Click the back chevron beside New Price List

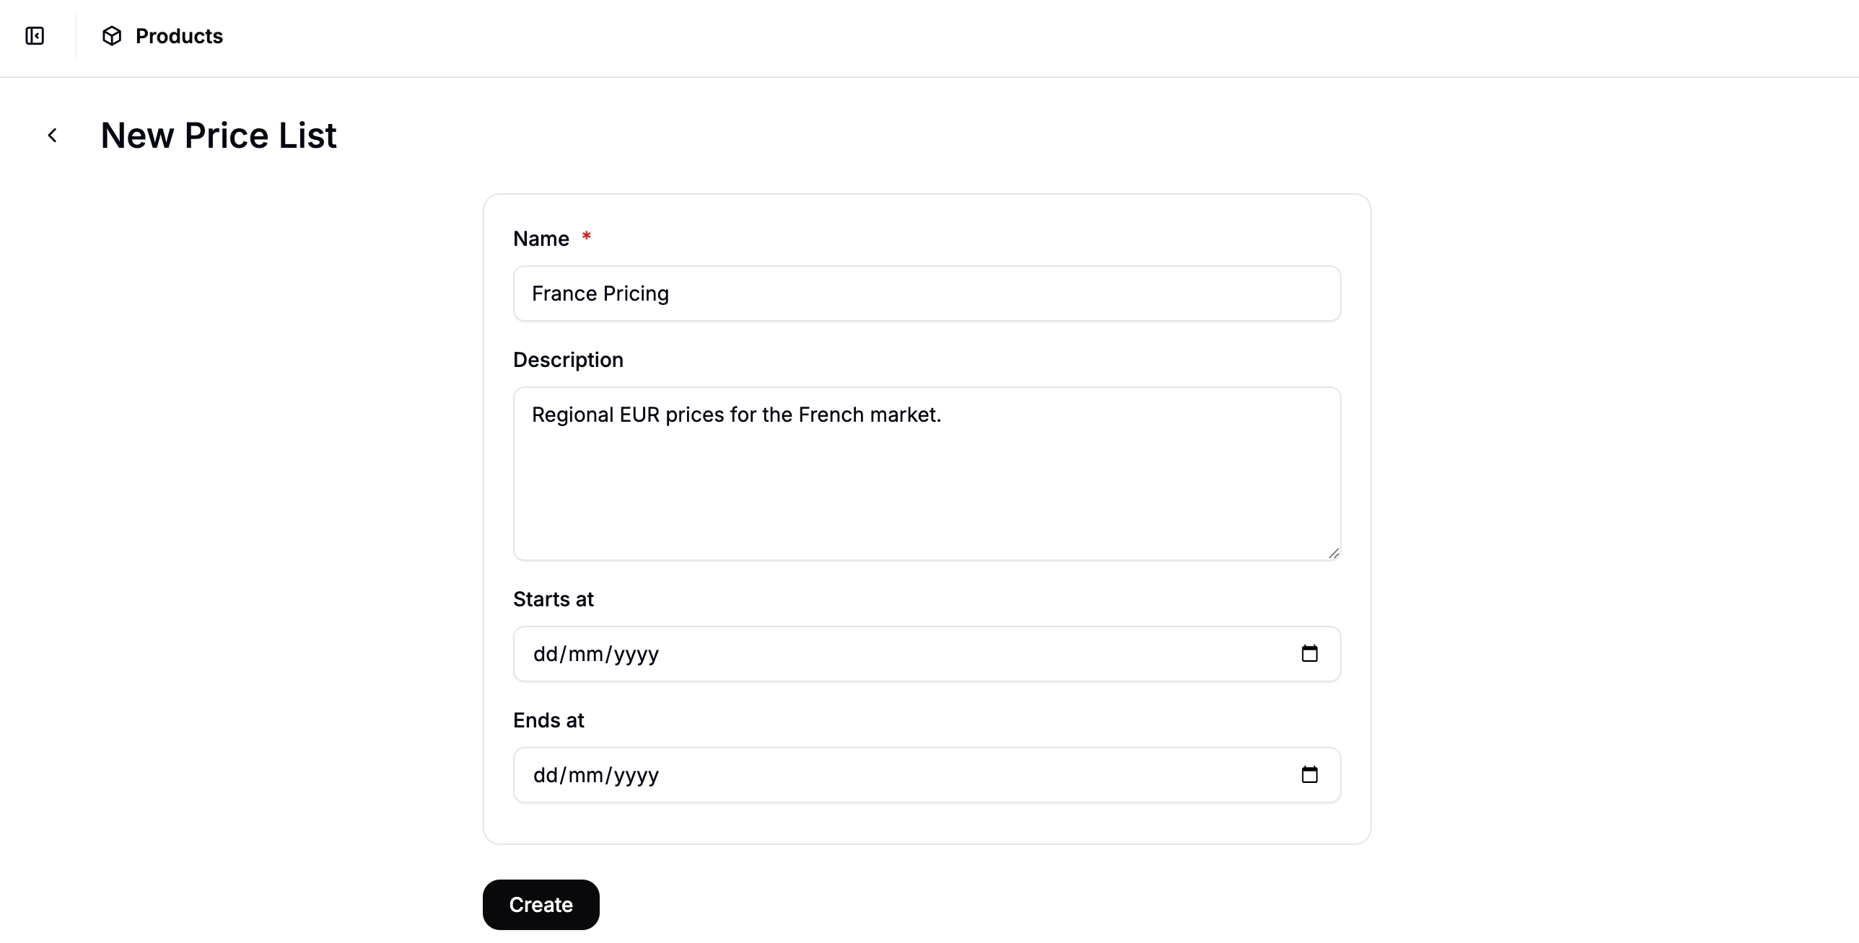52,135
